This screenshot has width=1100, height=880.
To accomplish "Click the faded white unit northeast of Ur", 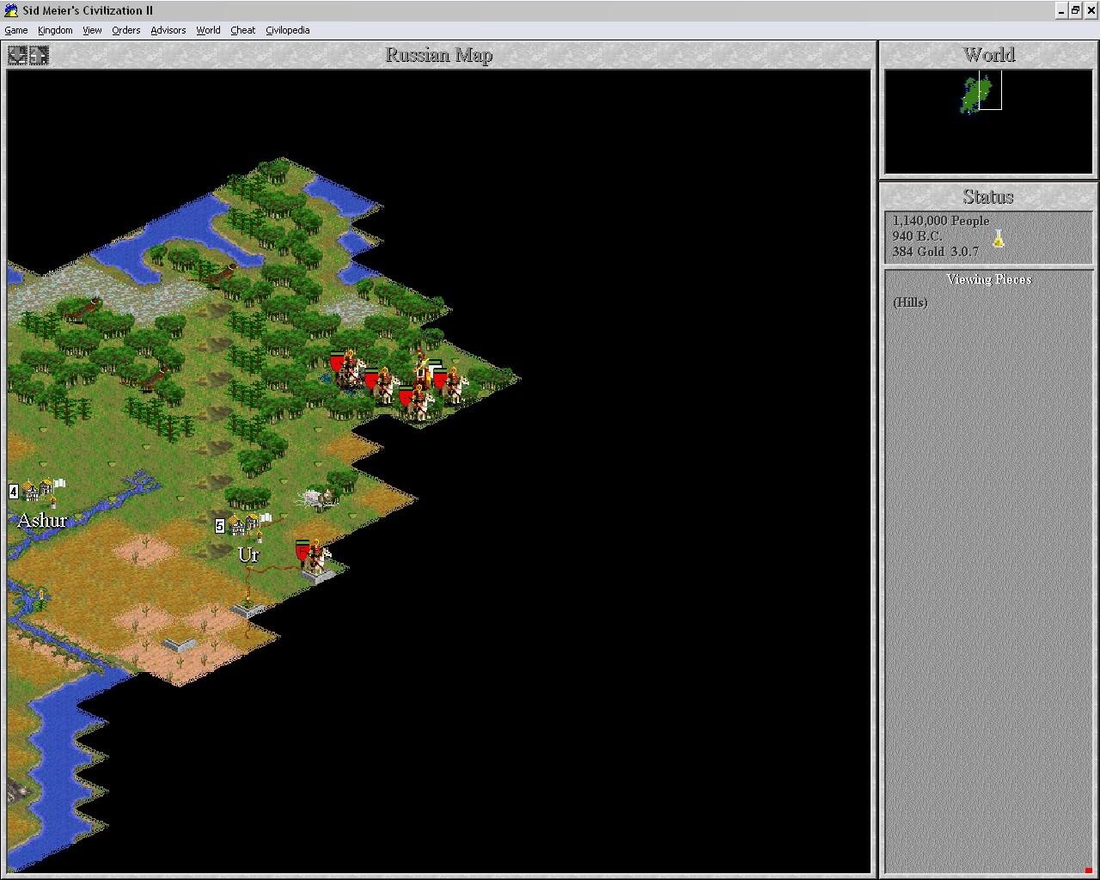I will click(316, 498).
